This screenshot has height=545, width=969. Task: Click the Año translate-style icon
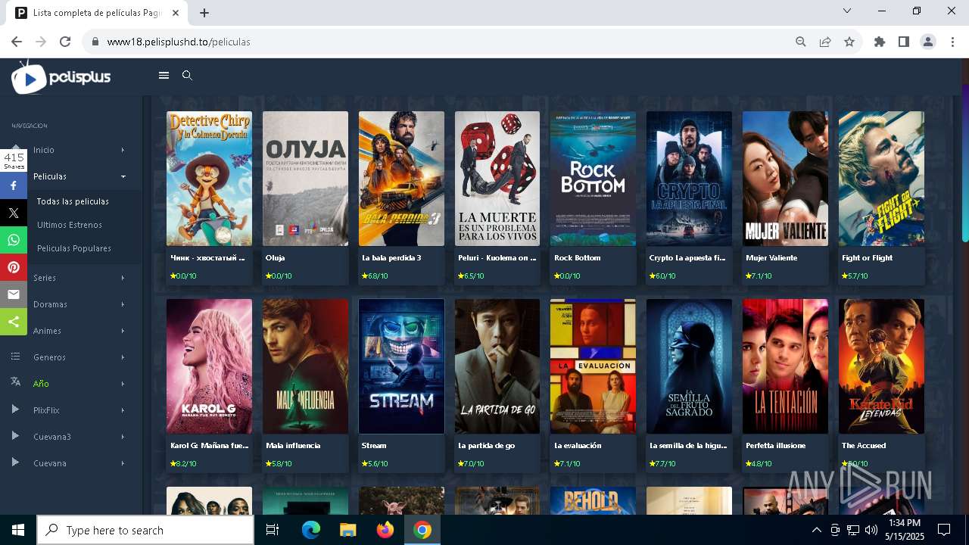coord(15,382)
